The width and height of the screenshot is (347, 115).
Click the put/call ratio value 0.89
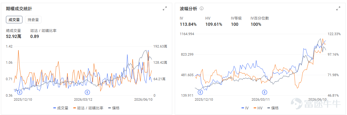[x=35, y=36]
